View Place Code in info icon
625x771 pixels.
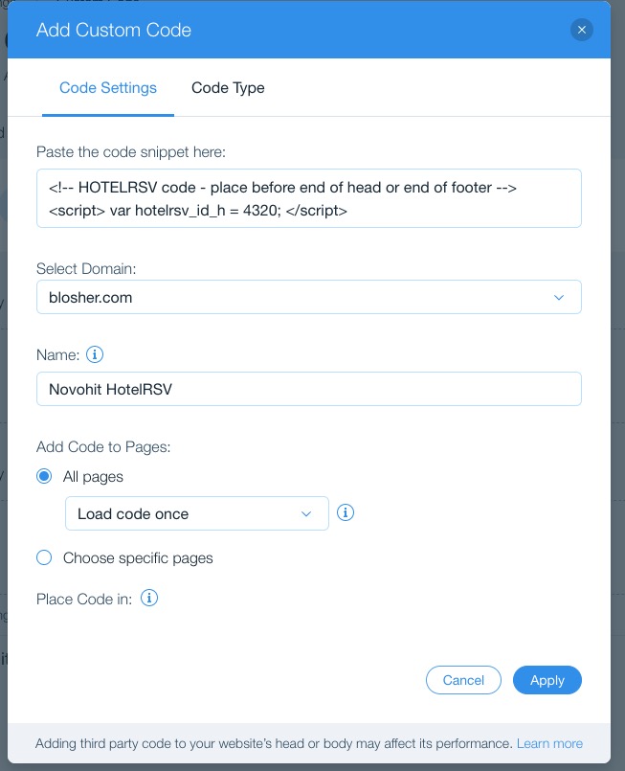[149, 599]
